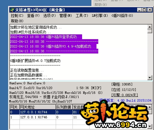Open the 管理(M) menu
154x130 pixels.
66,16
